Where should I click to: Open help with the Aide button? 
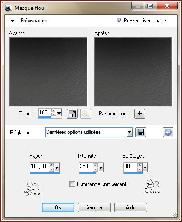tap(130, 208)
